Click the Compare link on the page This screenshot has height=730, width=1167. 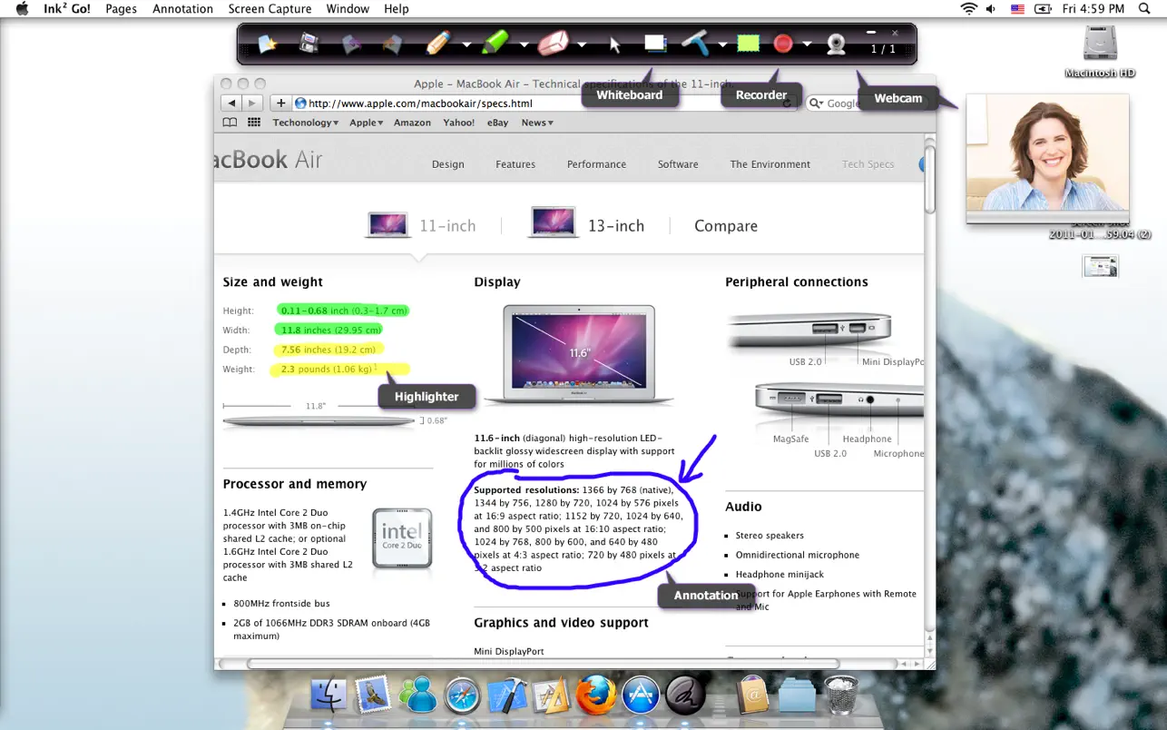(x=725, y=226)
